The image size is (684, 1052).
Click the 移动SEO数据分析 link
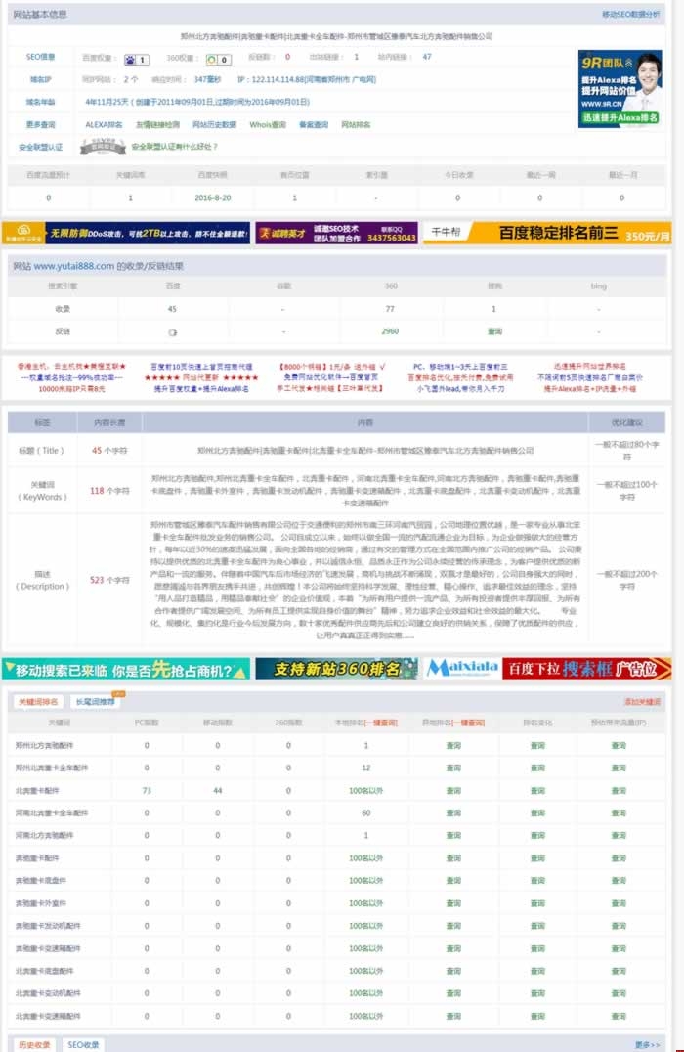point(630,15)
